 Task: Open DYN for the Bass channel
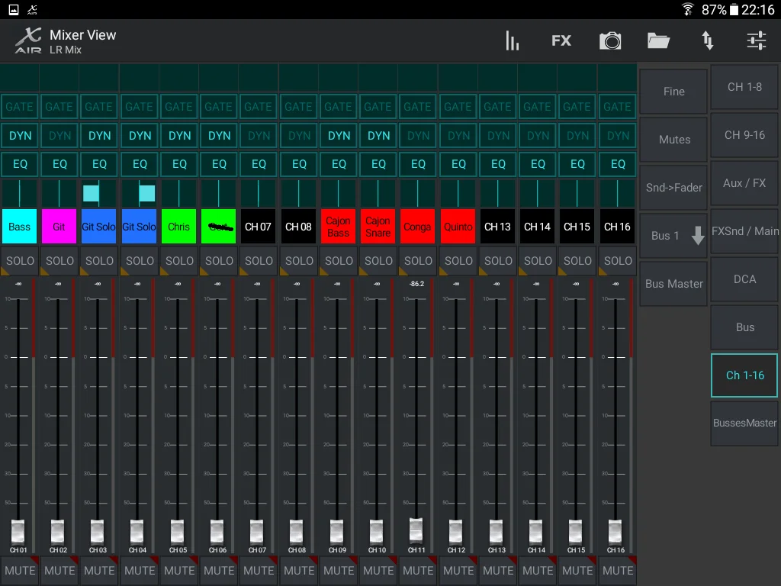click(20, 136)
